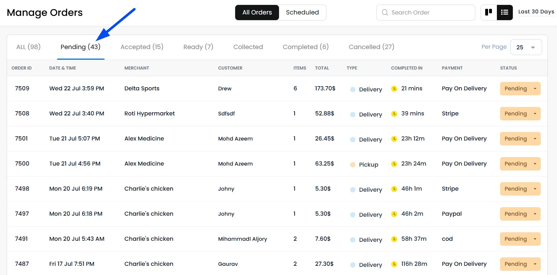The image size is (557, 275).
Task: Switch to the board view icon
Action: coord(489,12)
